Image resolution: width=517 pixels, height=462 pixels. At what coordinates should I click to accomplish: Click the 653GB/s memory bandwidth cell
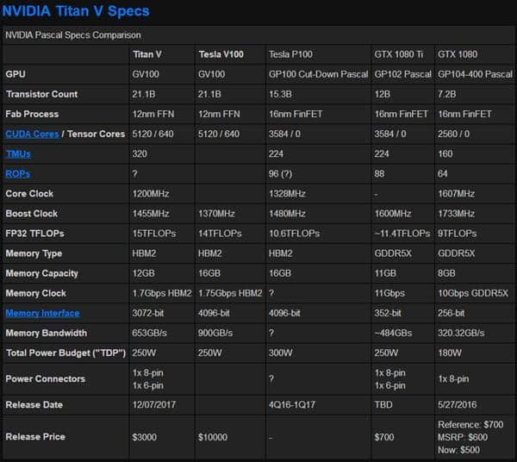149,333
